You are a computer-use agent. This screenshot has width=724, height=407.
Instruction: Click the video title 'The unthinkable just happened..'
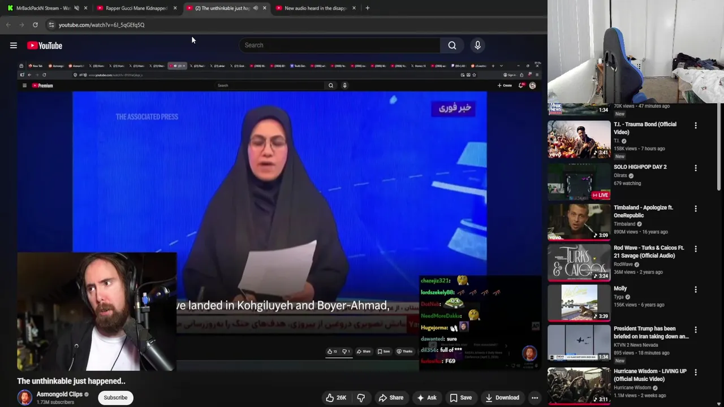pyautogui.click(x=71, y=381)
